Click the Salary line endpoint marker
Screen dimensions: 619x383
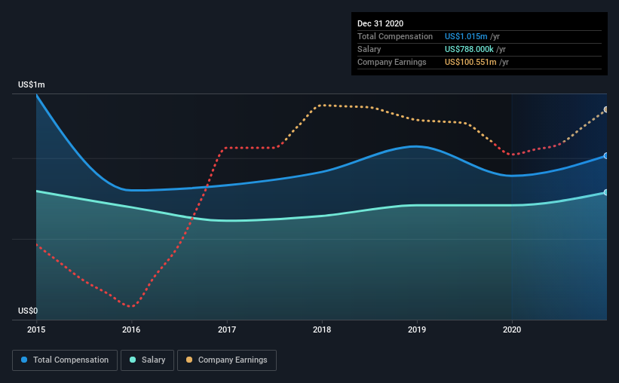(x=605, y=192)
